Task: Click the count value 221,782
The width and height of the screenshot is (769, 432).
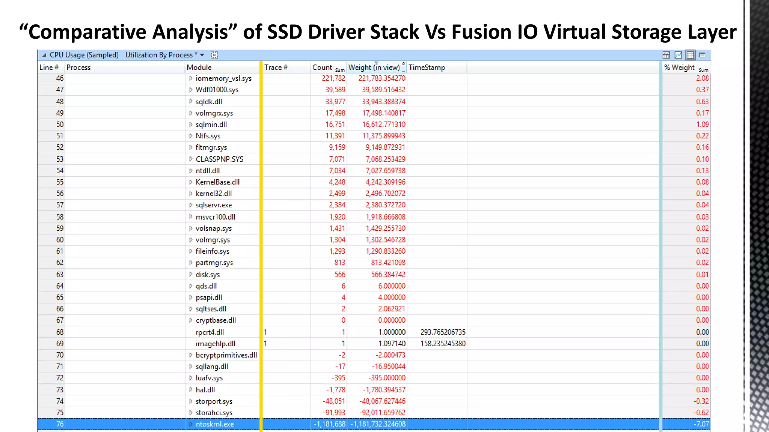Action: [x=333, y=78]
